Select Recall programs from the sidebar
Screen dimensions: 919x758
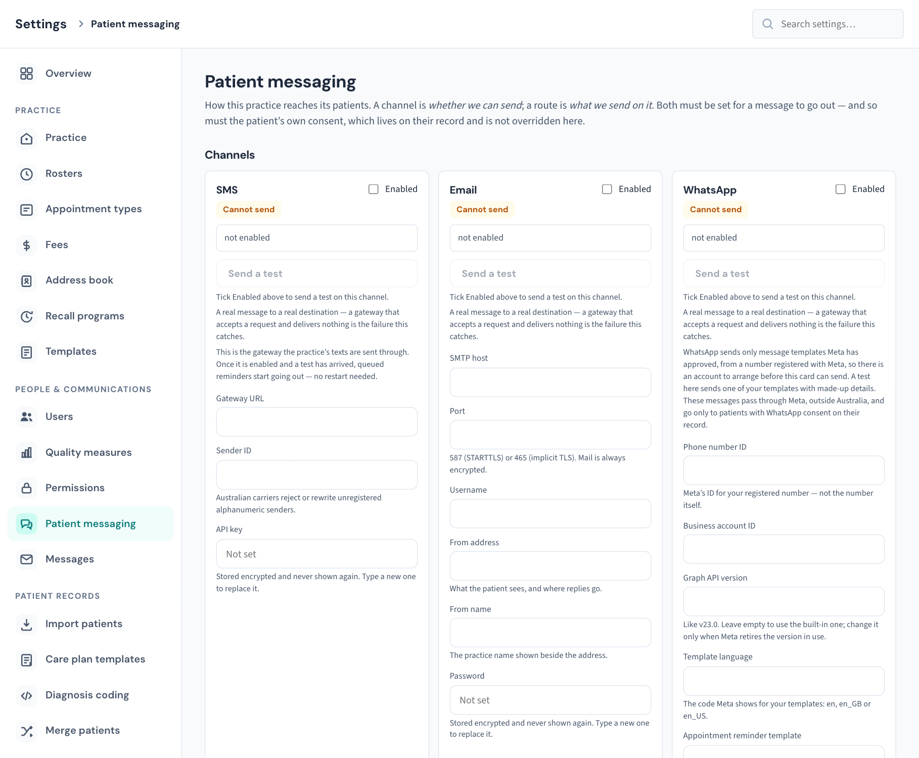coord(90,316)
